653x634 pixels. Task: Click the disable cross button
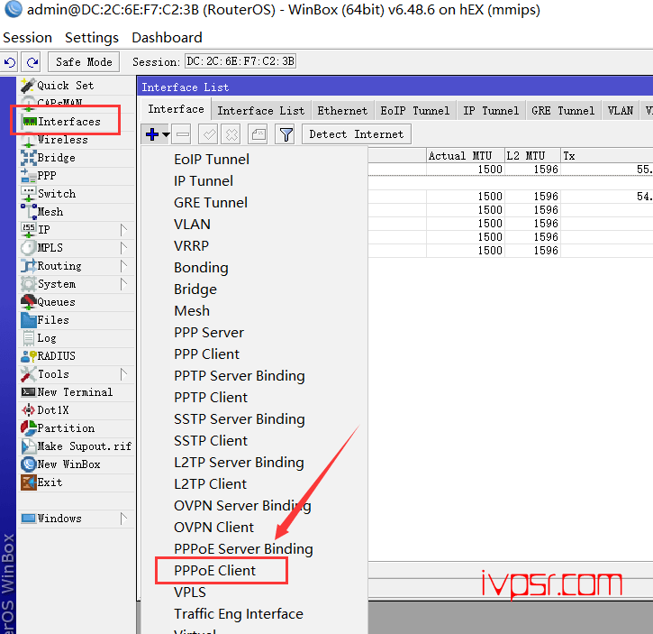231,134
